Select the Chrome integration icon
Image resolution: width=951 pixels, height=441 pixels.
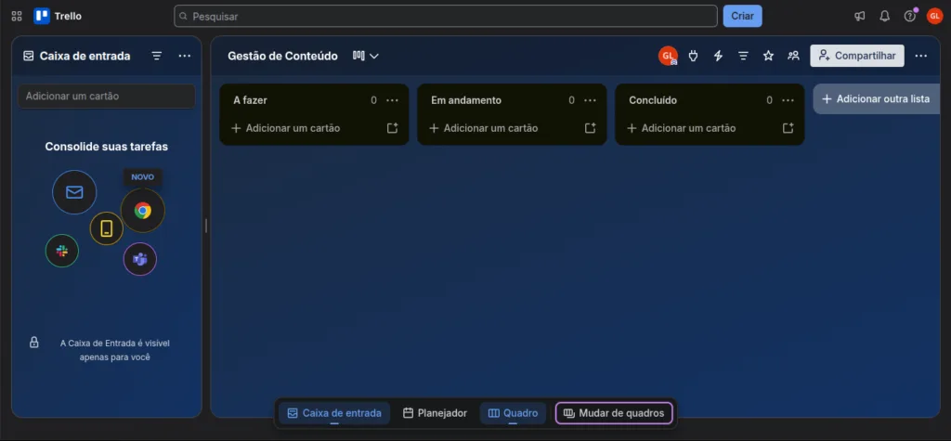(142, 211)
